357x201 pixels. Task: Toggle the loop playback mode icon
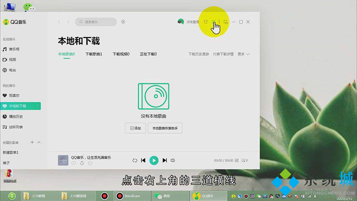[135, 160]
